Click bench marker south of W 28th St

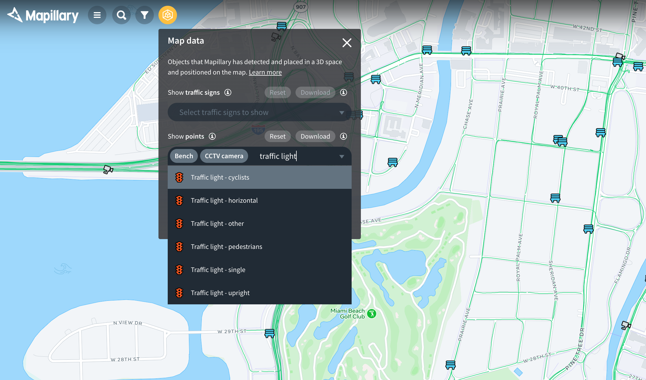[x=451, y=365]
